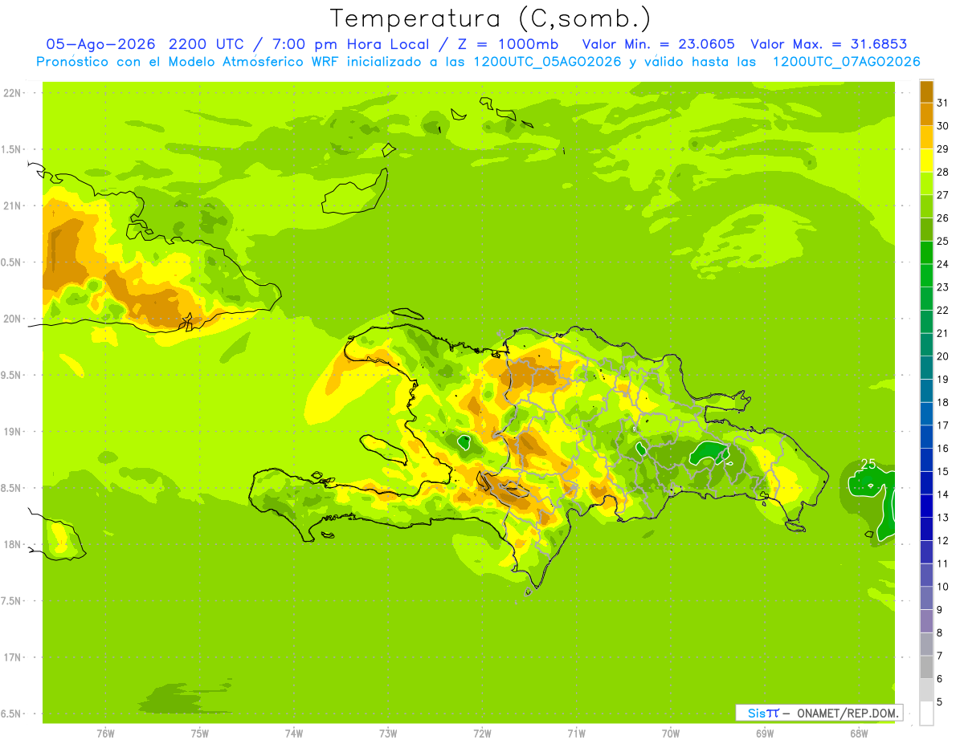Click the '72W' longitude axis label
The width and height of the screenshot is (964, 744).
483,734
